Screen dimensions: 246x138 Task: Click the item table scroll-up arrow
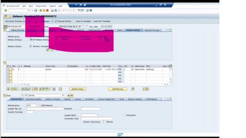pos(170,79)
